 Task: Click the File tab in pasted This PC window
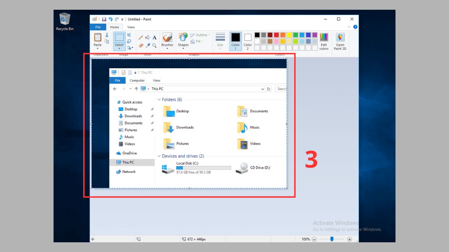click(117, 80)
